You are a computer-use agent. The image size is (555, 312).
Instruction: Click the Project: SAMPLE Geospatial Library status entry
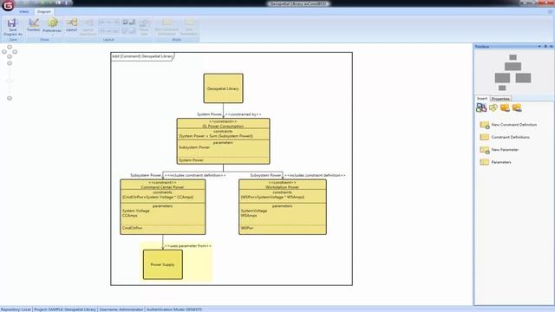[65, 309]
